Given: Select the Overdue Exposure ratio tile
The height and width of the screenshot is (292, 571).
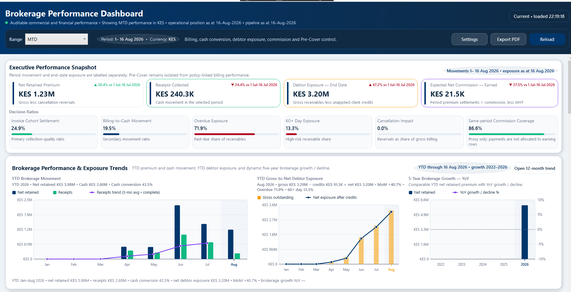Looking at the screenshot, I should (x=236, y=132).
